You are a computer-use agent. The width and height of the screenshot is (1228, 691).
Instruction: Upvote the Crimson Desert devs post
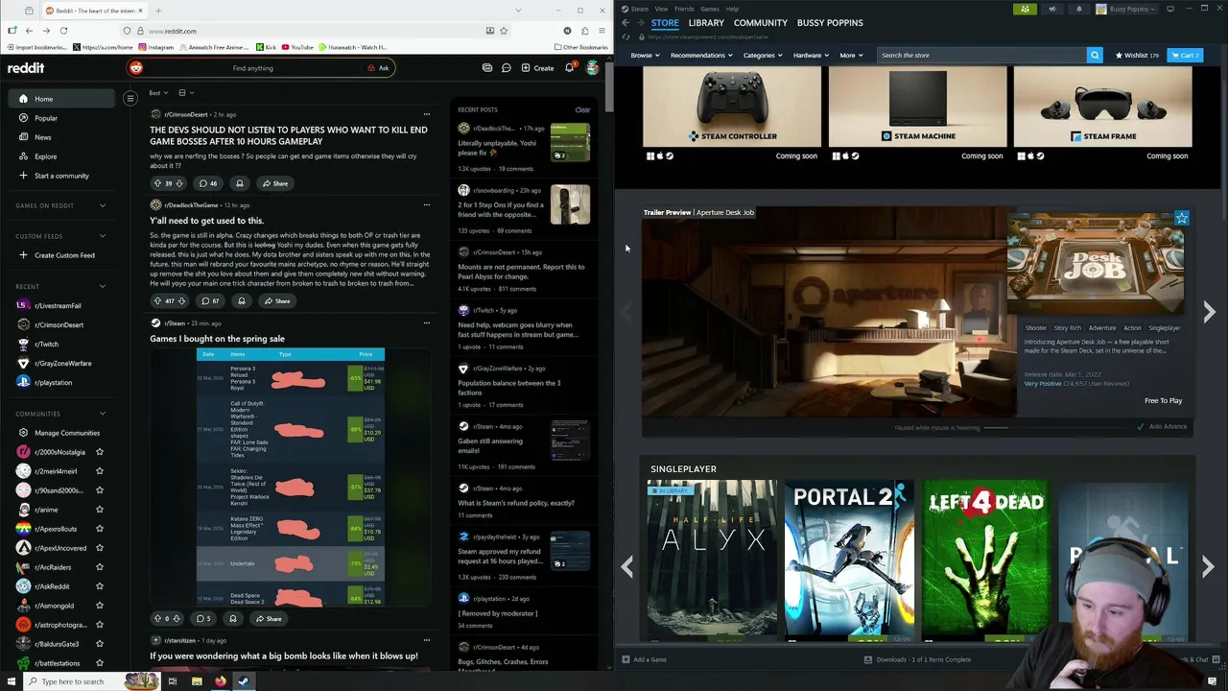[157, 183]
